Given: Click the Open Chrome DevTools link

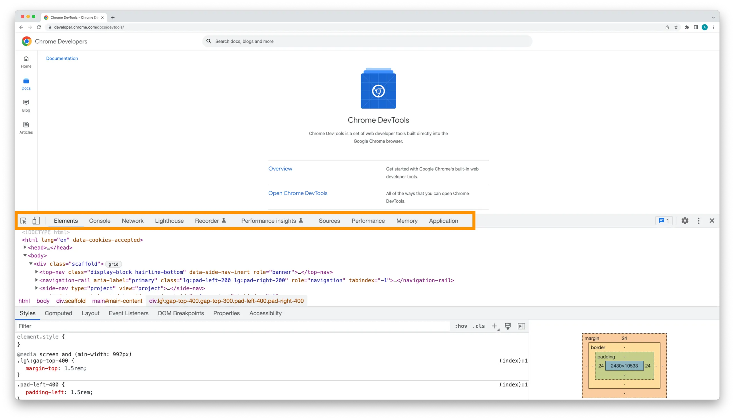Looking at the screenshot, I should [298, 193].
